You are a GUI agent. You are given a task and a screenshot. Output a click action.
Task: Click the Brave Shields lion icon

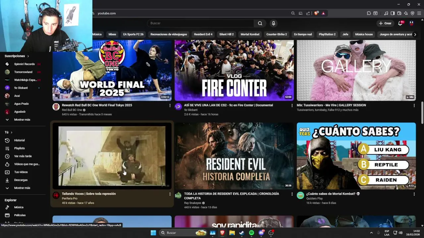click(316, 13)
